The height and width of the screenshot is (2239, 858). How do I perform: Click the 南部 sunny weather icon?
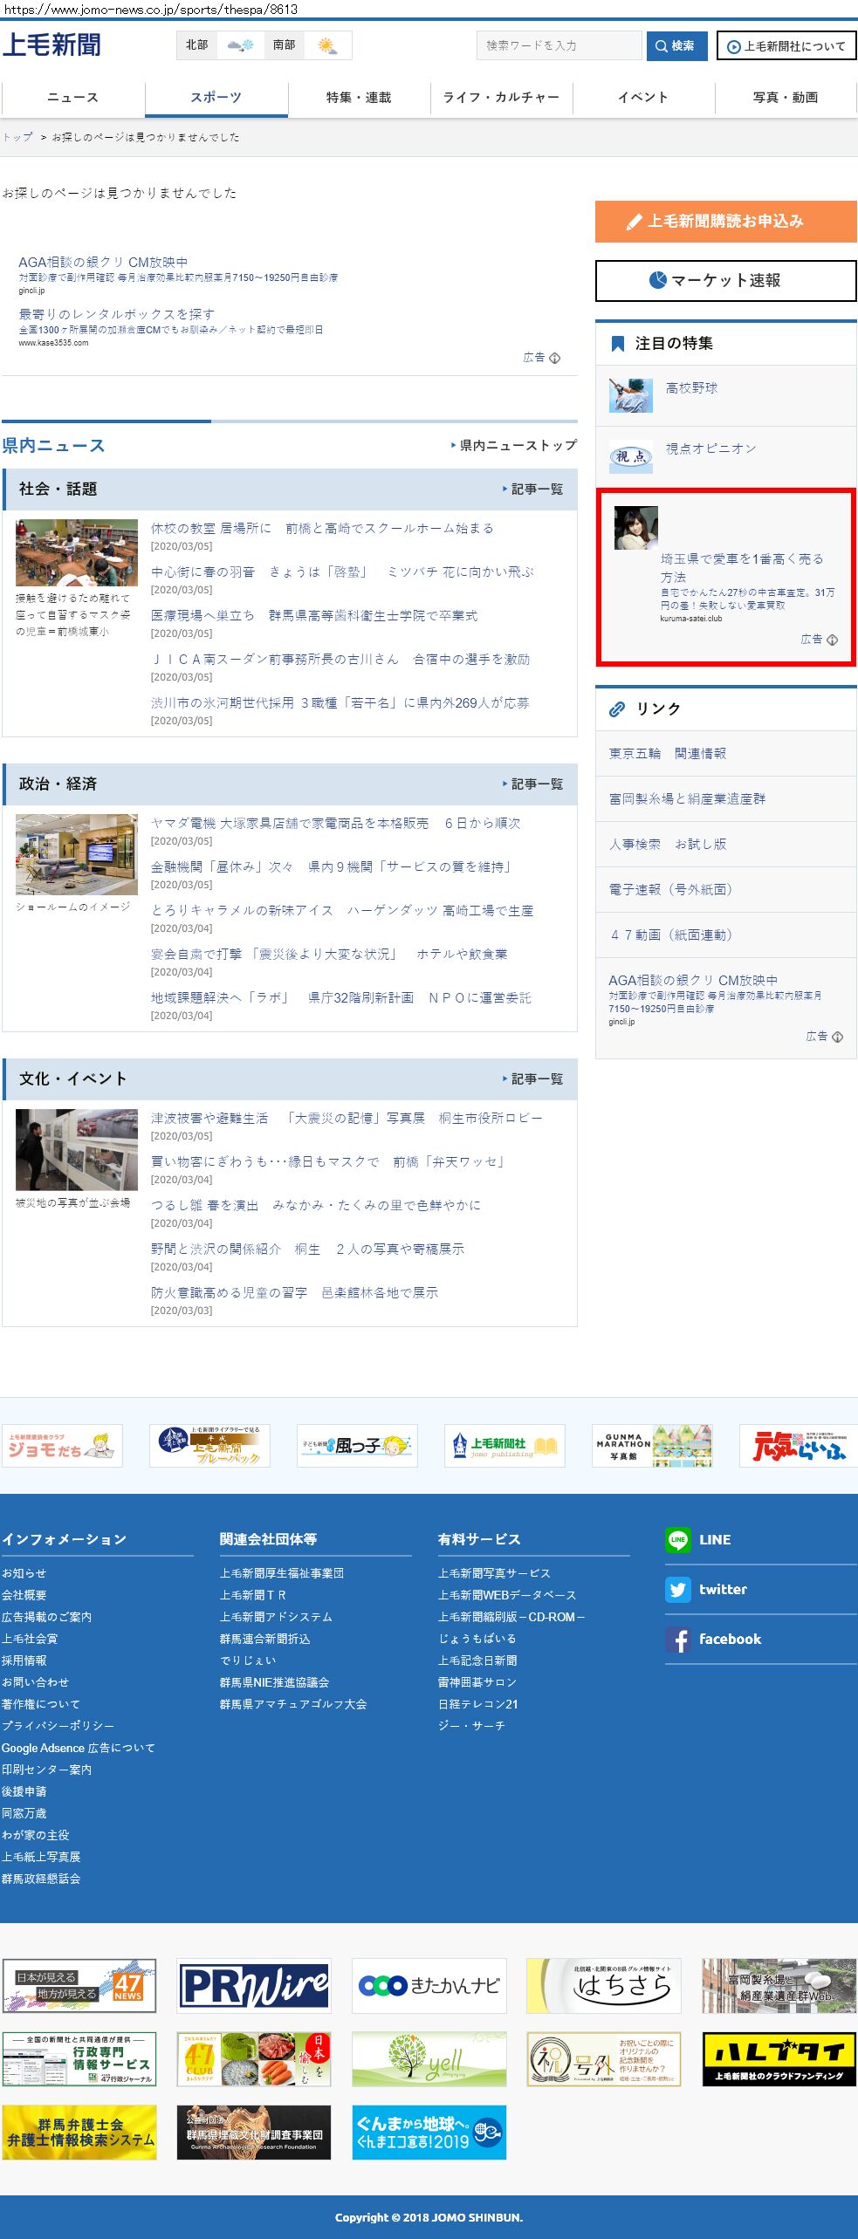pos(328,45)
